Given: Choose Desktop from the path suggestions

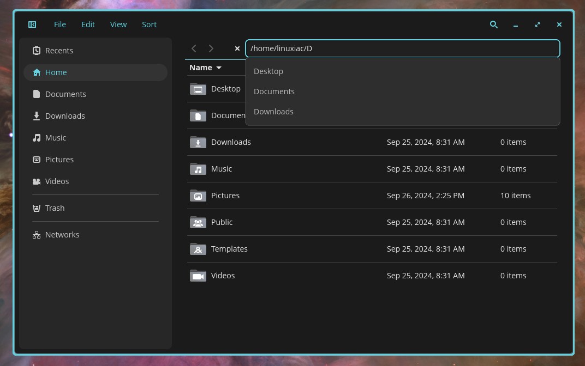Looking at the screenshot, I should tap(403, 71).
